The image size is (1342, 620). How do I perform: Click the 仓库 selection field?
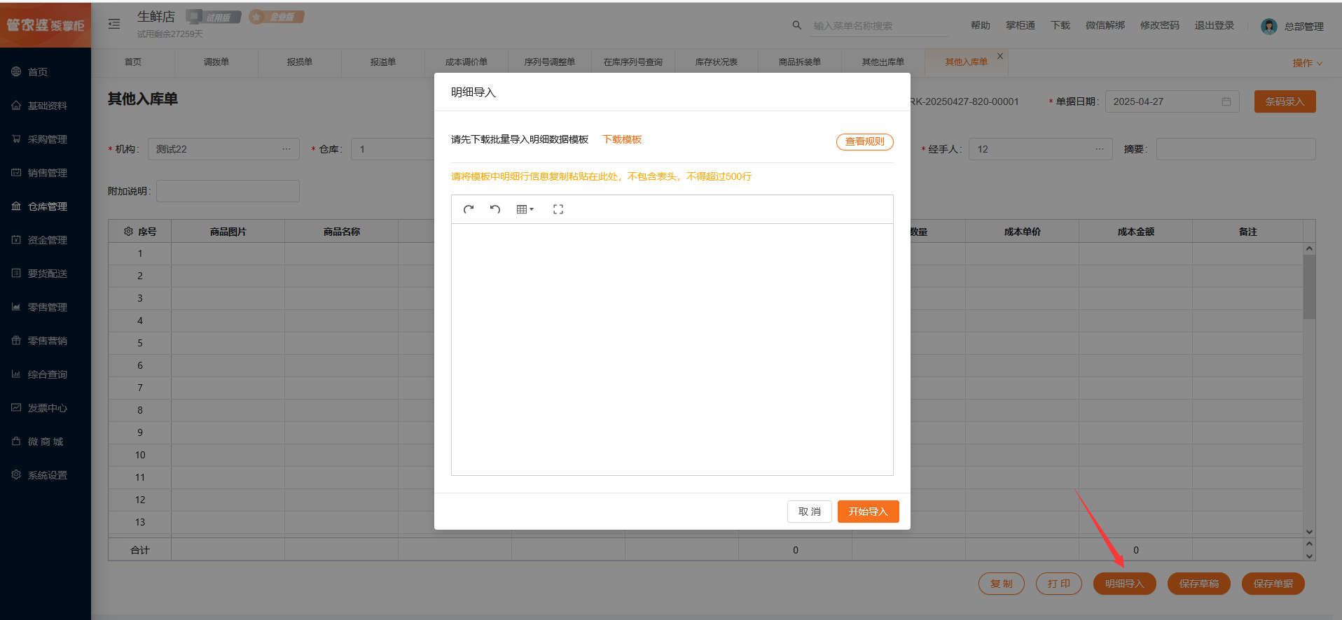tap(393, 149)
